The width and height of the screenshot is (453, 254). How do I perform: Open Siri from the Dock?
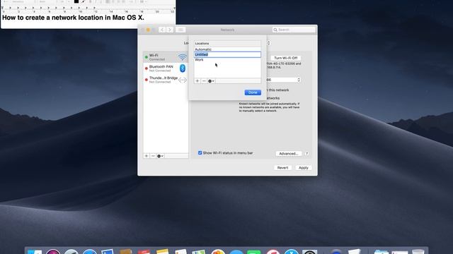53,251
